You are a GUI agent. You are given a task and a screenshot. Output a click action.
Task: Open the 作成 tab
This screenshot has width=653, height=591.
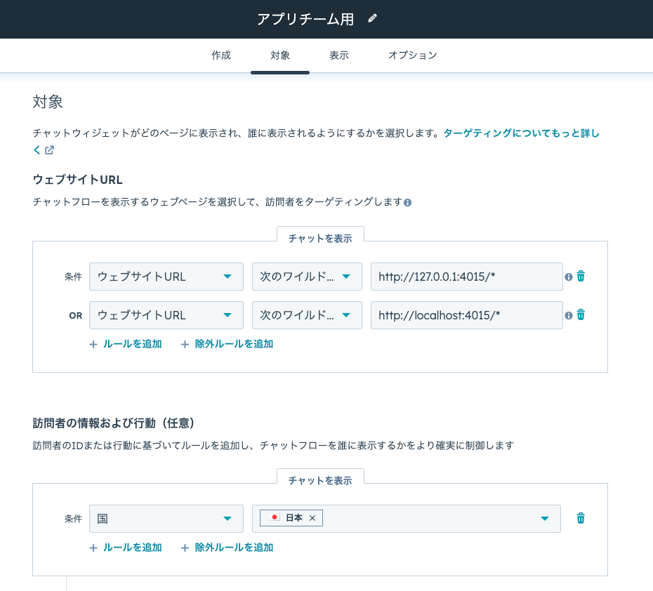[x=221, y=55]
